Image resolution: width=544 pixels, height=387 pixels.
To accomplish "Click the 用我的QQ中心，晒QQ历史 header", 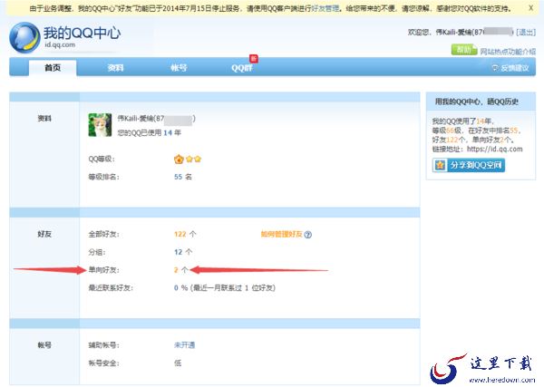I will tap(477, 102).
